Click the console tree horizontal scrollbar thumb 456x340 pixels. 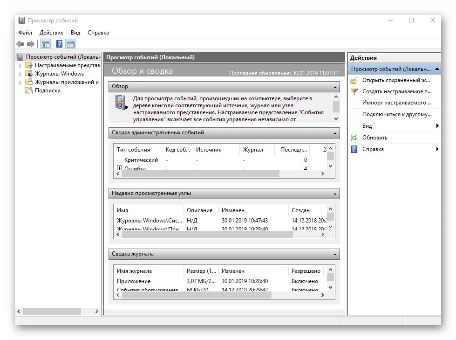(52, 311)
